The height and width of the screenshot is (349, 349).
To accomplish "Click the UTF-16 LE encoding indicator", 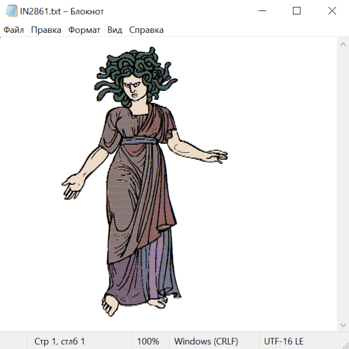I will 283,342.
